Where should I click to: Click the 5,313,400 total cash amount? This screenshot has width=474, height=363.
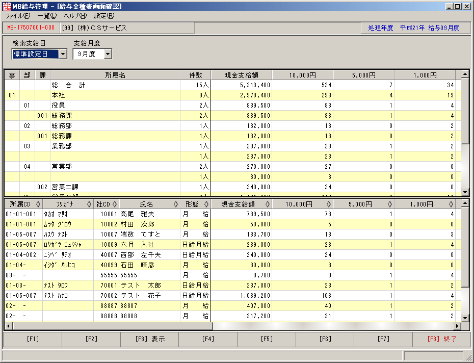(255, 85)
